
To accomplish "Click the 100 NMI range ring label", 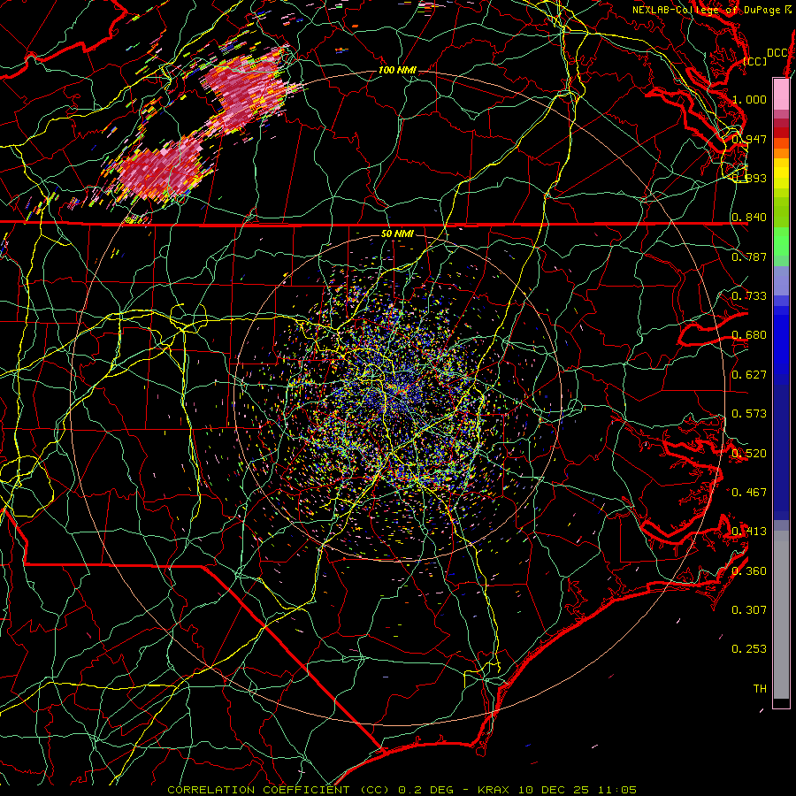I will click(x=397, y=70).
